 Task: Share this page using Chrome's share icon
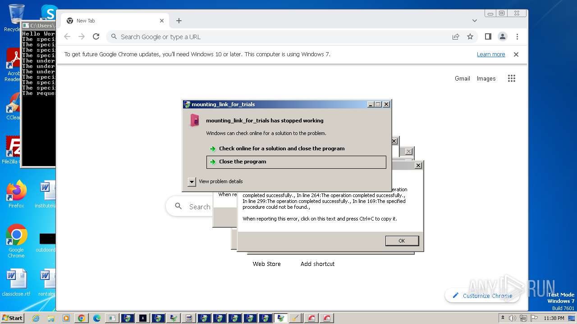[x=456, y=37]
